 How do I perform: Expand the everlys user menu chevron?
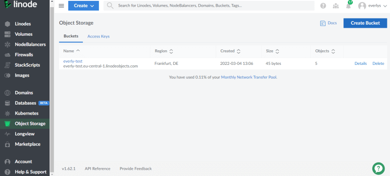click(385, 6)
